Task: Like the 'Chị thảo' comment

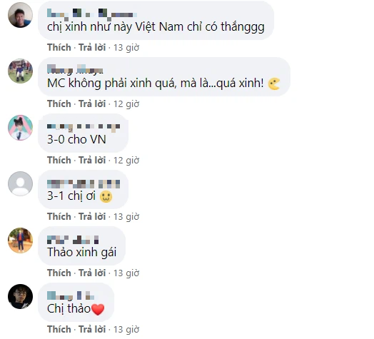Action: point(59,329)
